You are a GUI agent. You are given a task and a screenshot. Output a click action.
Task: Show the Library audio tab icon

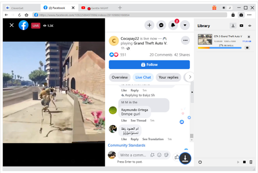pos(250,26)
